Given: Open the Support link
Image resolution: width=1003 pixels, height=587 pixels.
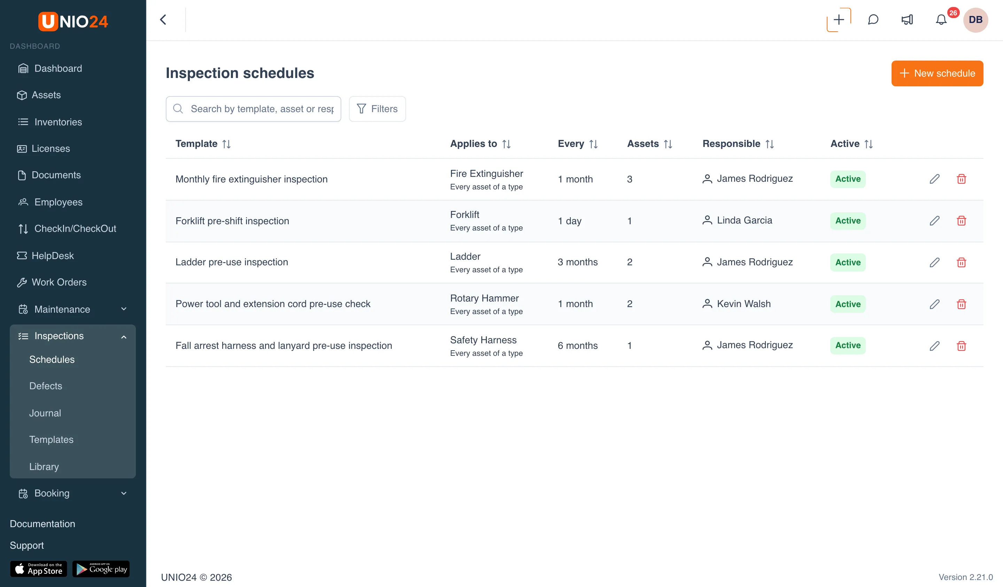Looking at the screenshot, I should (27, 545).
